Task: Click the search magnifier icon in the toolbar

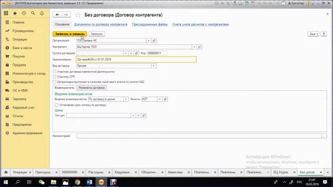Action: coord(33,13)
